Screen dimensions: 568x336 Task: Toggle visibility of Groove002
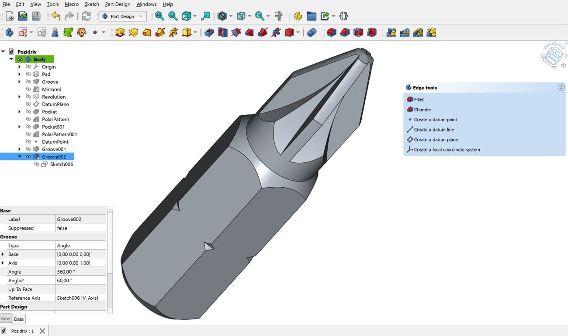28,157
